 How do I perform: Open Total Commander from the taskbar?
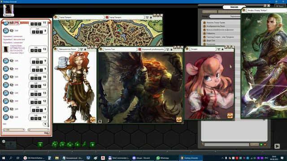click(x=118, y=158)
